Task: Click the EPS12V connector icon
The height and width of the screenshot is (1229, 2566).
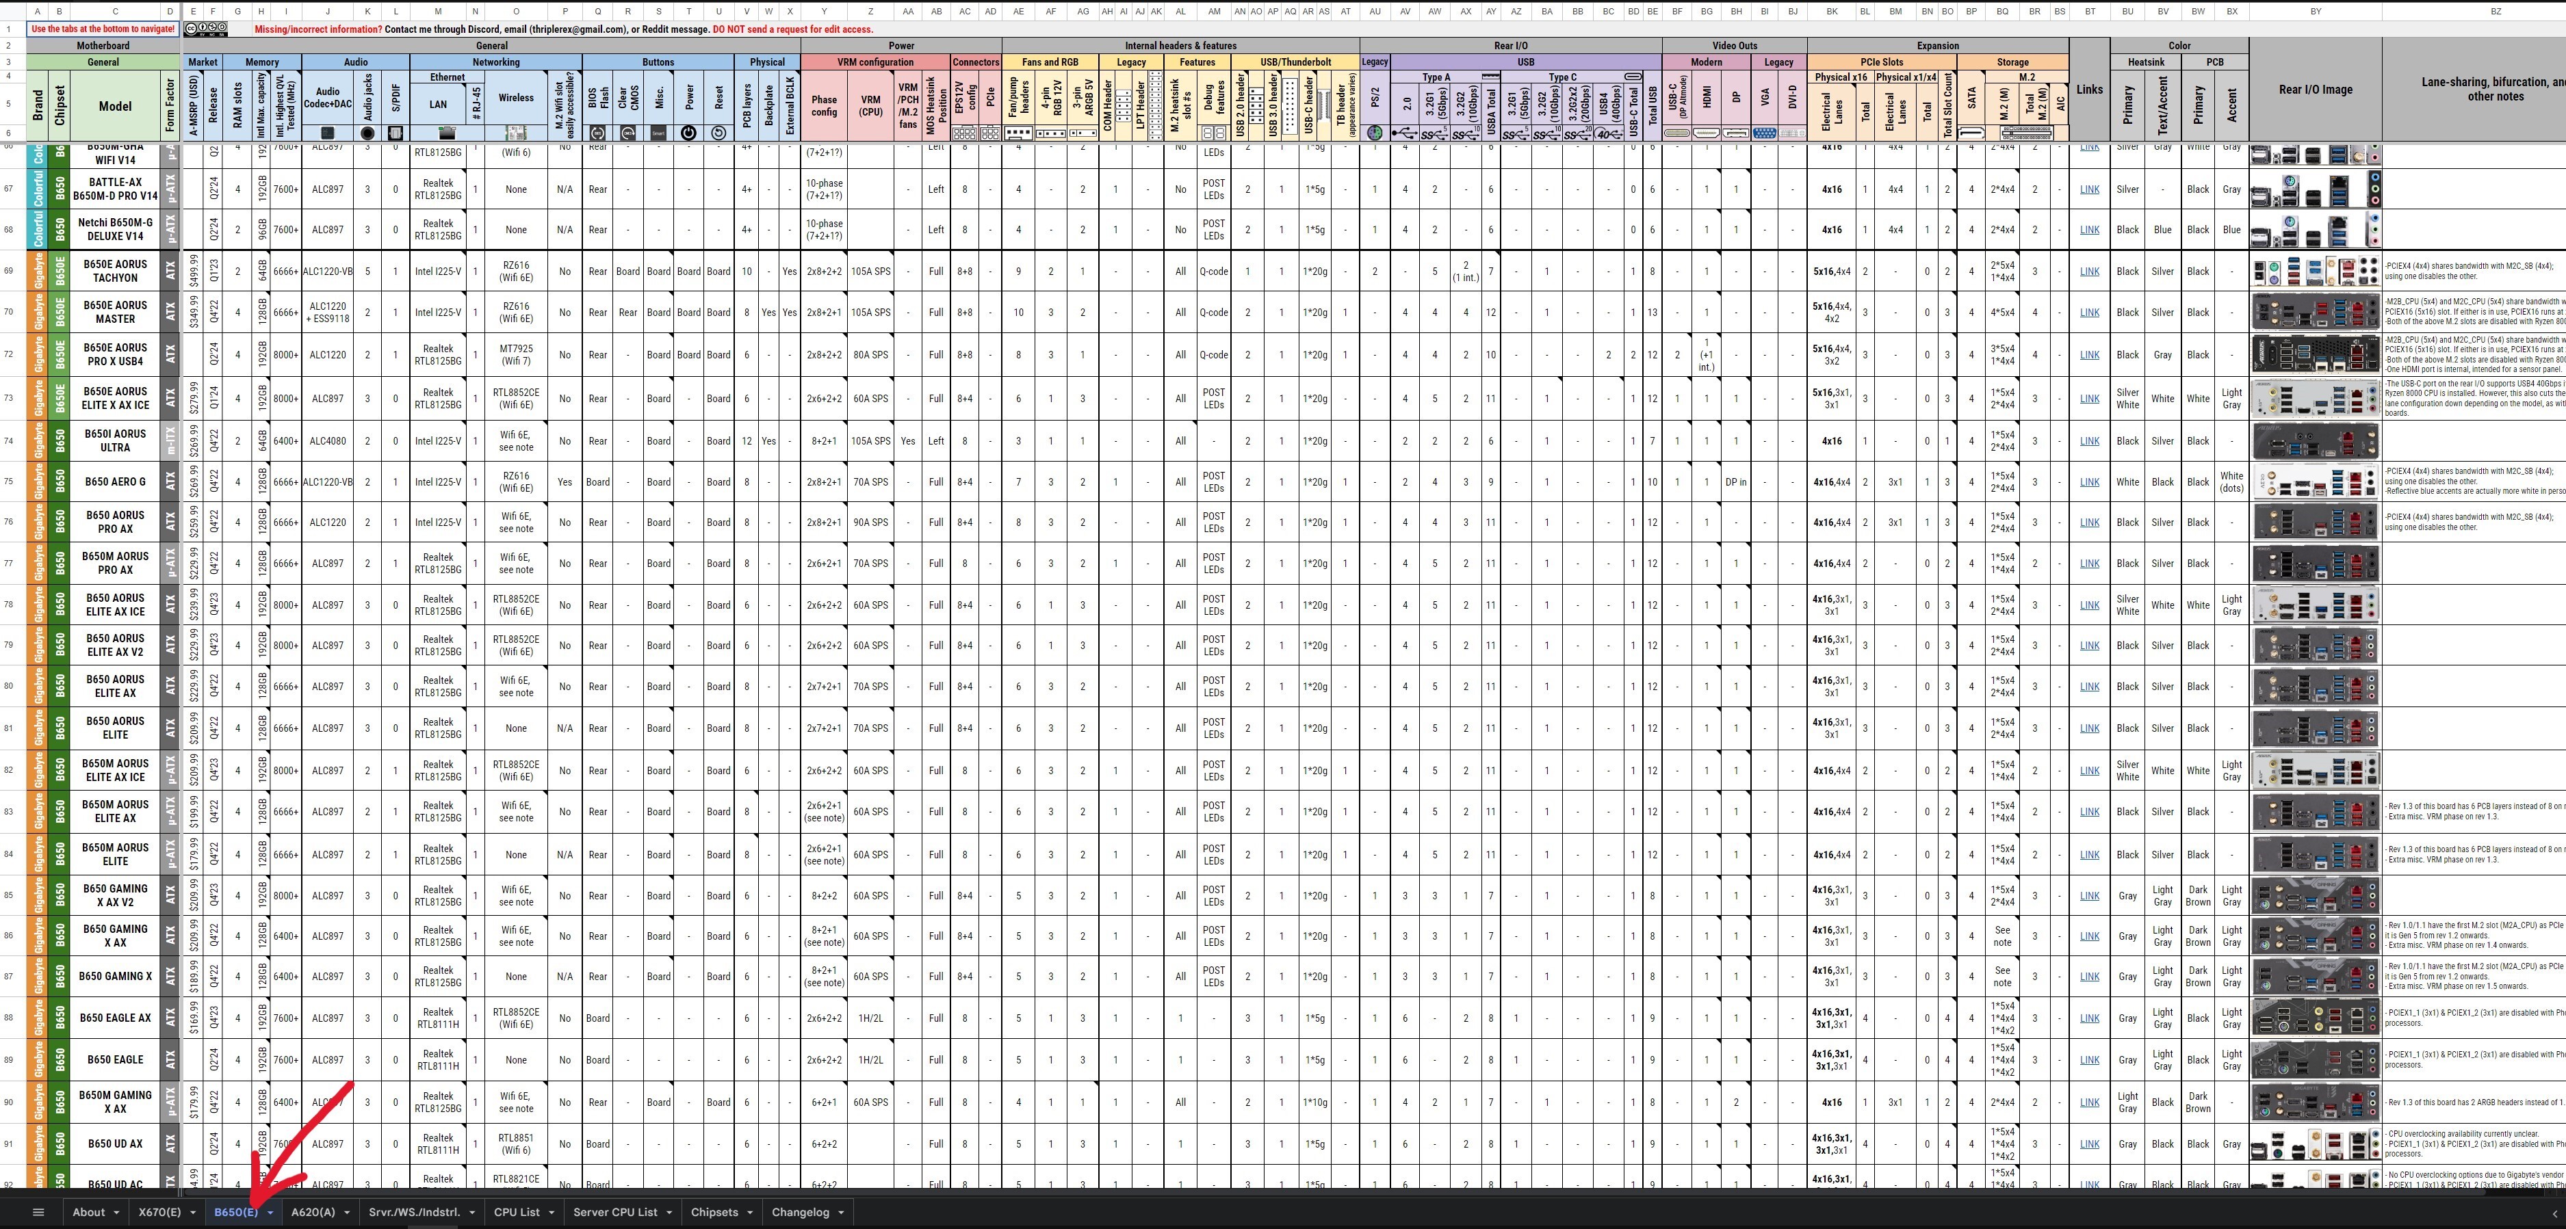Action: 964,133
